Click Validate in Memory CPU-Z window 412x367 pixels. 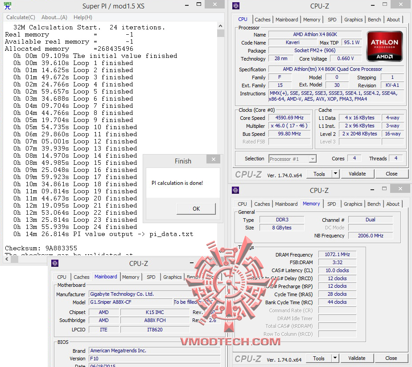(x=357, y=358)
